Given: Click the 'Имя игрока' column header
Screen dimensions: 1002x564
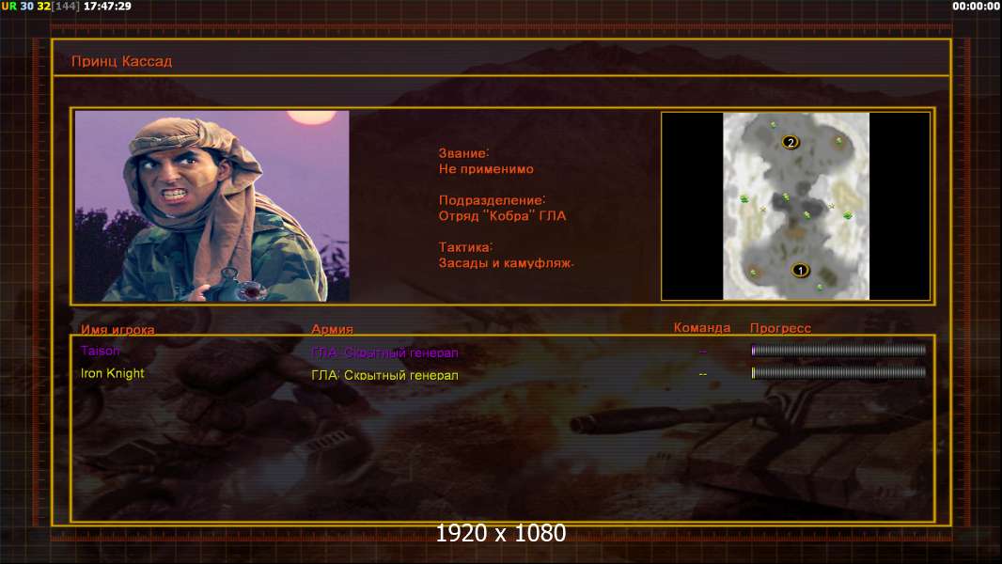Looking at the screenshot, I should point(117,330).
